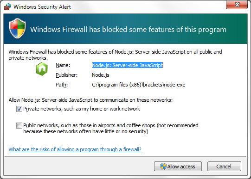Click the firewall brick globe title icon
The image size is (251, 179).
coord(7,7)
